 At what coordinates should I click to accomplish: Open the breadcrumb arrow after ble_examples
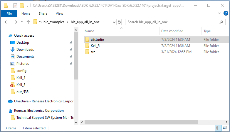68,22
